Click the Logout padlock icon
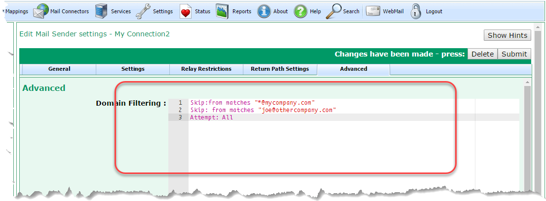The width and height of the screenshot is (546, 201). 416,11
